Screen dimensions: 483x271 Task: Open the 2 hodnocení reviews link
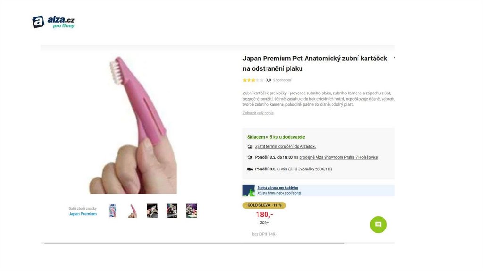282,80
